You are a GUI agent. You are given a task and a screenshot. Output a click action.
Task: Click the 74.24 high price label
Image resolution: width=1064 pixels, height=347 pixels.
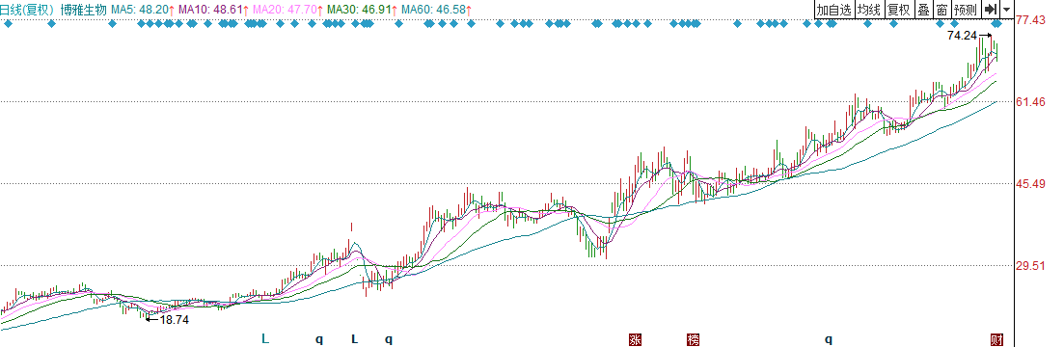[962, 36]
